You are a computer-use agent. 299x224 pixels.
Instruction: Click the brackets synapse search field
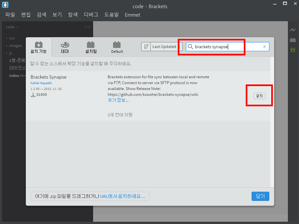tap(227, 47)
